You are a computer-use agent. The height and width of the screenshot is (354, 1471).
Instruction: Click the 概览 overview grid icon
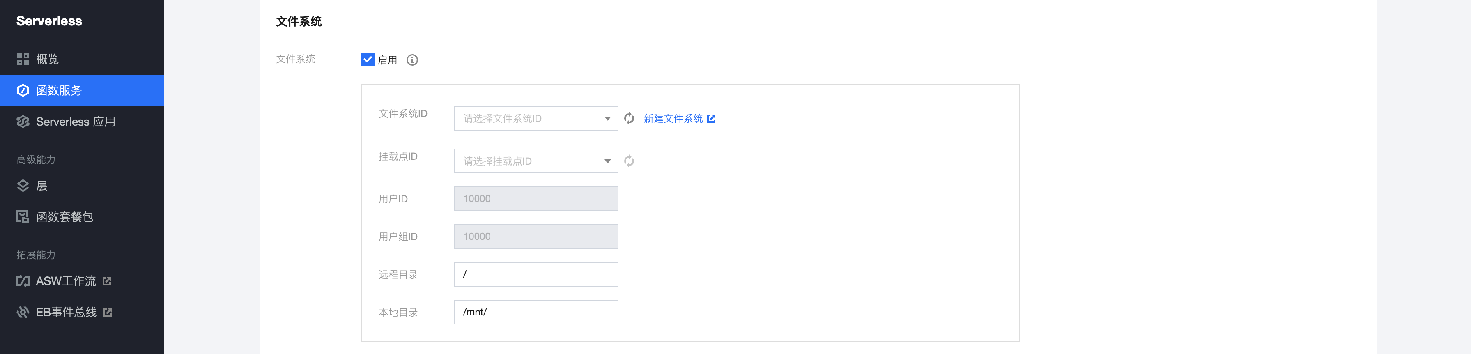pyautogui.click(x=23, y=60)
